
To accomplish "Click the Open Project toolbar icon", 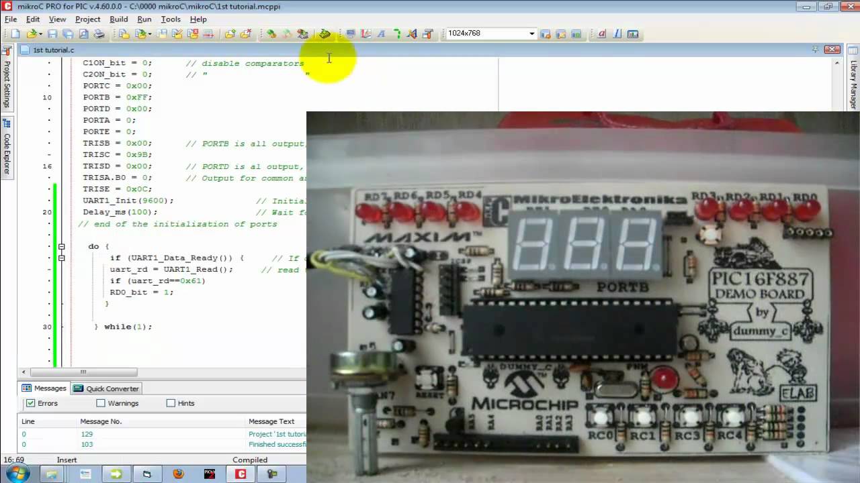I will coord(140,34).
